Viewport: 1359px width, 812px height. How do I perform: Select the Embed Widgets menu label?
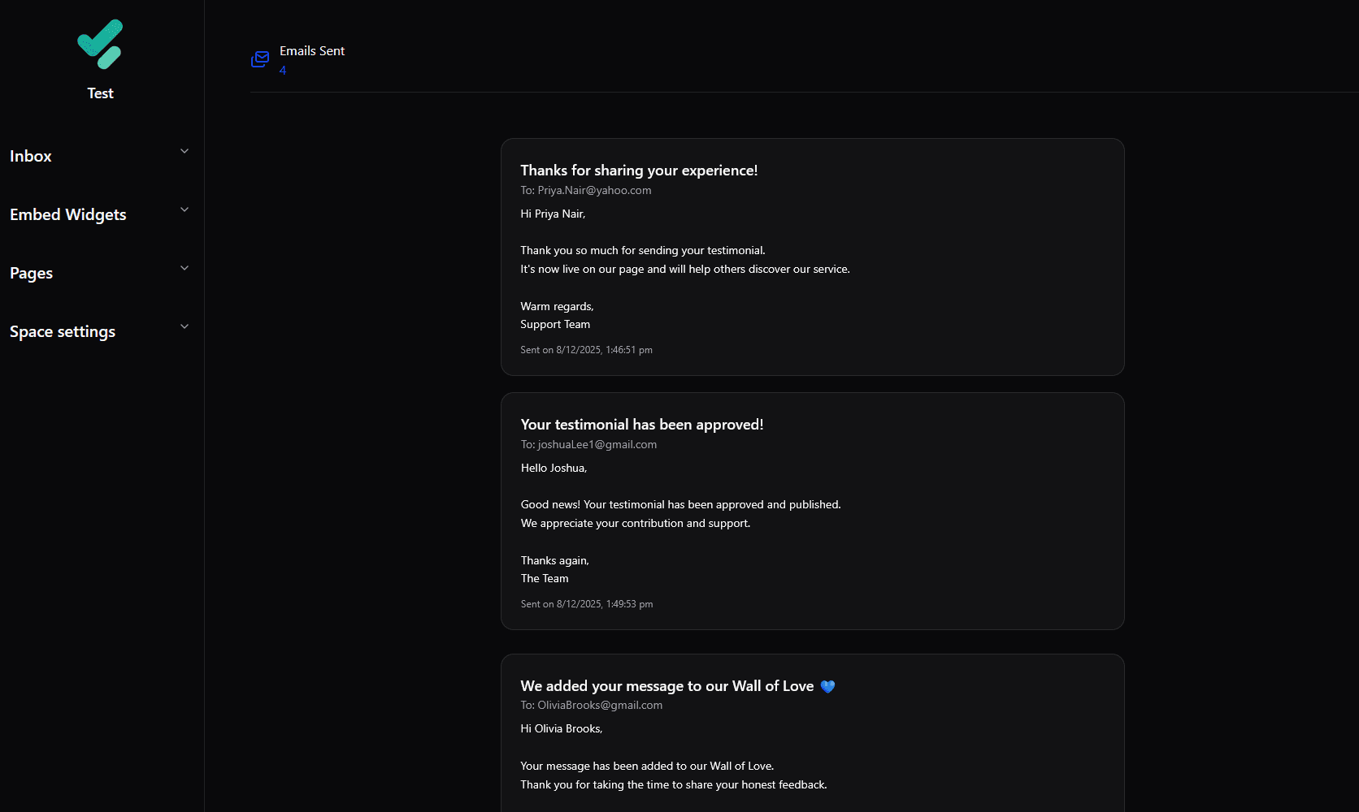tap(68, 214)
